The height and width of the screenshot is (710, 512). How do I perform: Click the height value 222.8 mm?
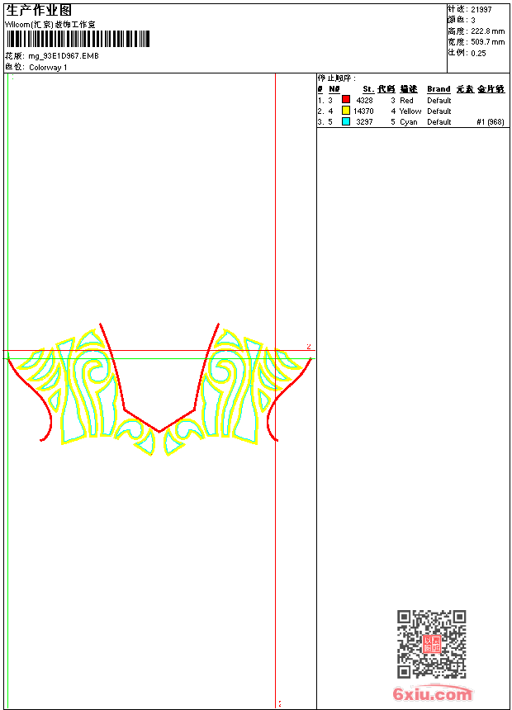[x=487, y=31]
